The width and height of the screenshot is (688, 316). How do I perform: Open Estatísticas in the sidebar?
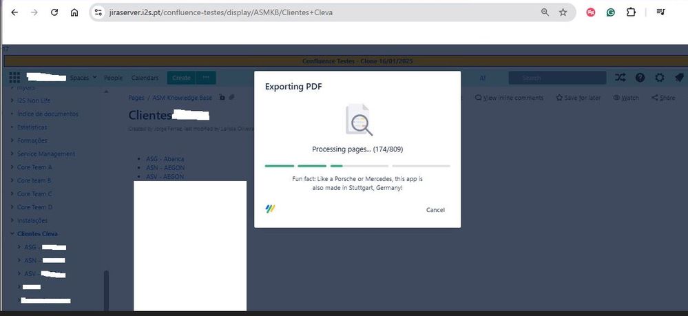click(32, 127)
